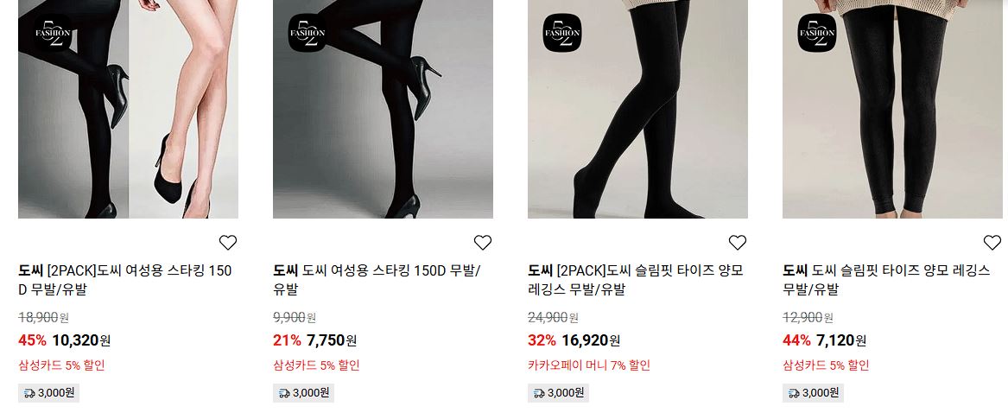The width and height of the screenshot is (1008, 419).
Task: Click Fashion 52 logo on first product image
Action: [x=53, y=33]
